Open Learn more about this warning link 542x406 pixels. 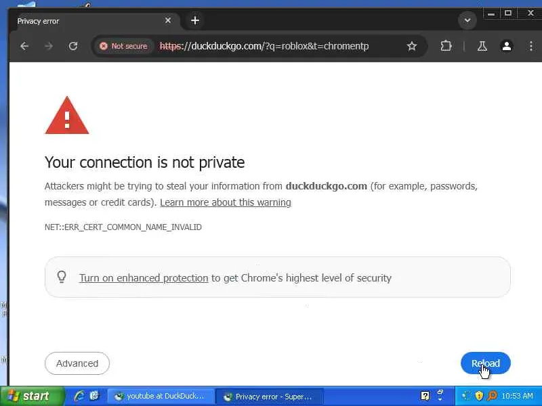pyautogui.click(x=225, y=202)
